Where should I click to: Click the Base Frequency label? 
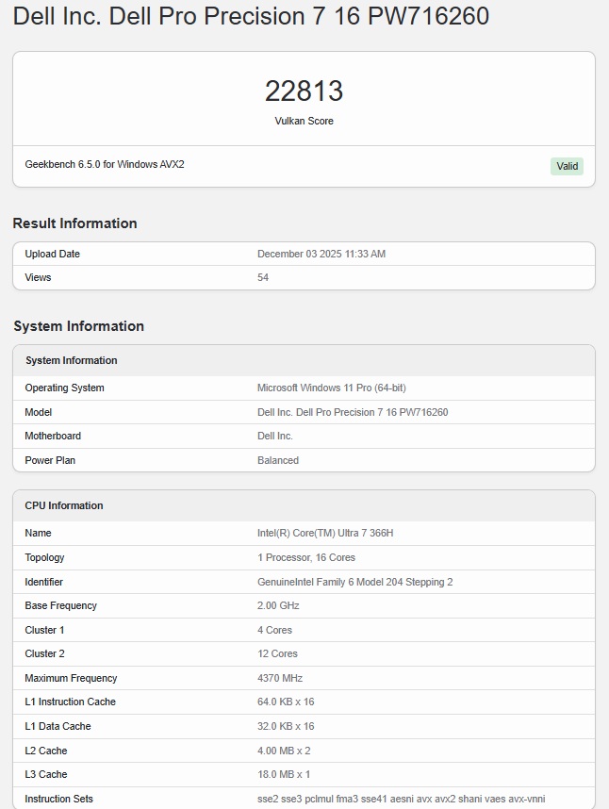click(x=61, y=605)
